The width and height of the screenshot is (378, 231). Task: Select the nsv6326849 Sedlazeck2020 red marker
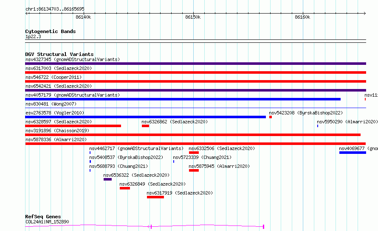tap(125, 188)
